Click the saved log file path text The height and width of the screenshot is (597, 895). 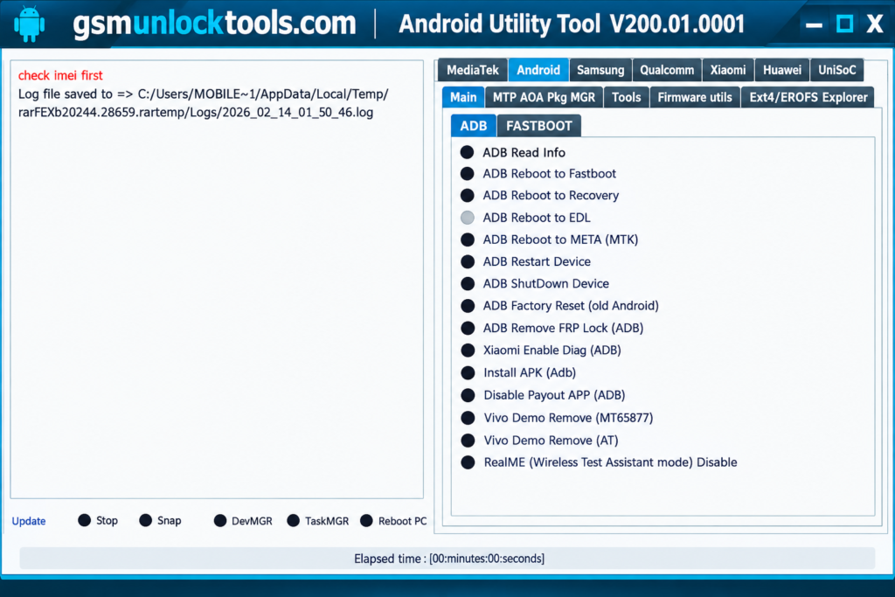tap(203, 103)
